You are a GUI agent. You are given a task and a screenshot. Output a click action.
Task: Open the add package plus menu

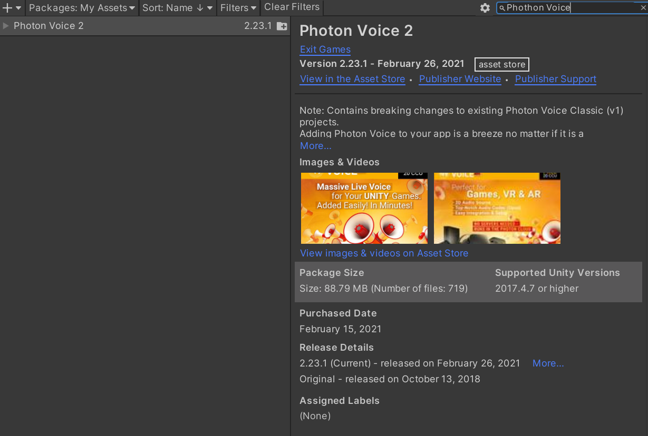pos(12,8)
